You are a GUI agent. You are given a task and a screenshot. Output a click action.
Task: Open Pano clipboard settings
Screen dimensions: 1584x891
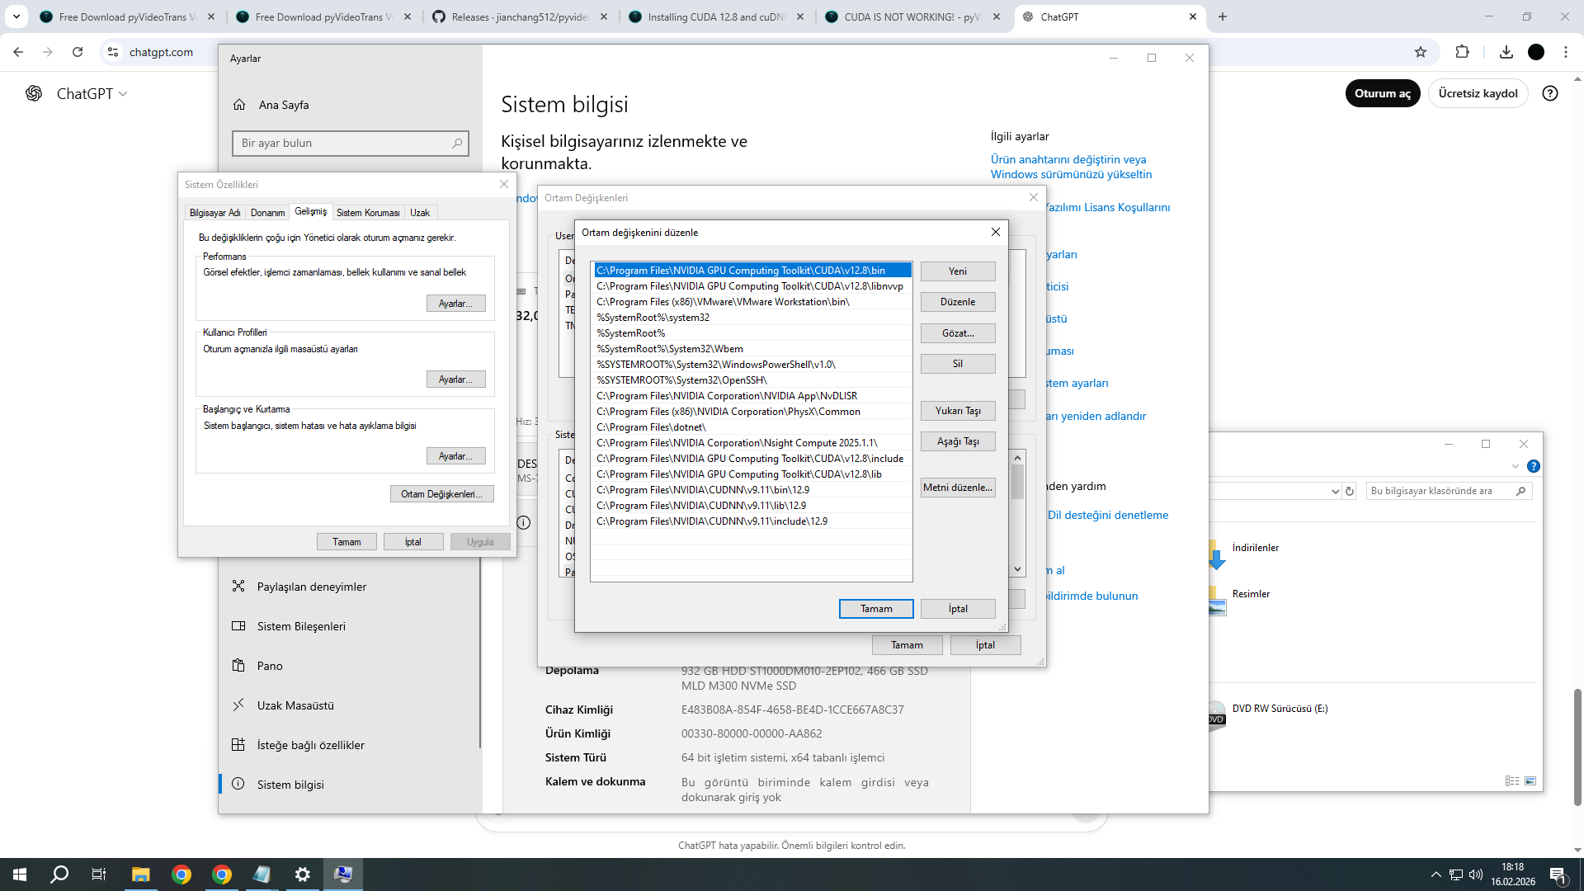[269, 666]
